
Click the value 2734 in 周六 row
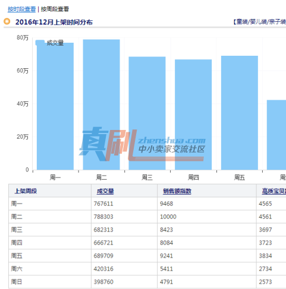point(265,269)
